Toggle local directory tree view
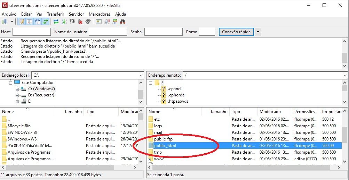 click(30, 22)
